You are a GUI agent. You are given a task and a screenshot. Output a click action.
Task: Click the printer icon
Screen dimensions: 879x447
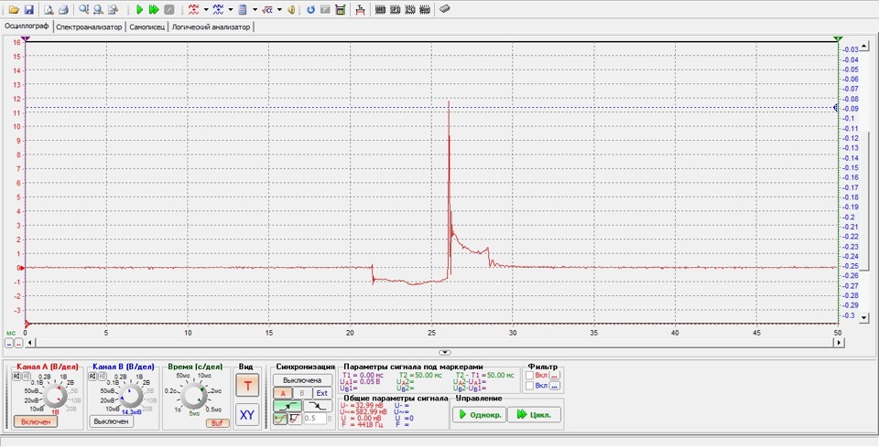click(63, 9)
